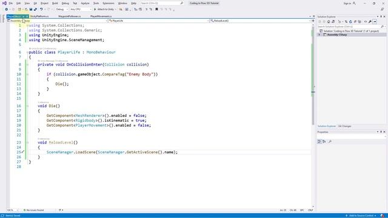Switch to the StickyPlatform.cs tab
The image size is (388, 218).
tap(39, 16)
